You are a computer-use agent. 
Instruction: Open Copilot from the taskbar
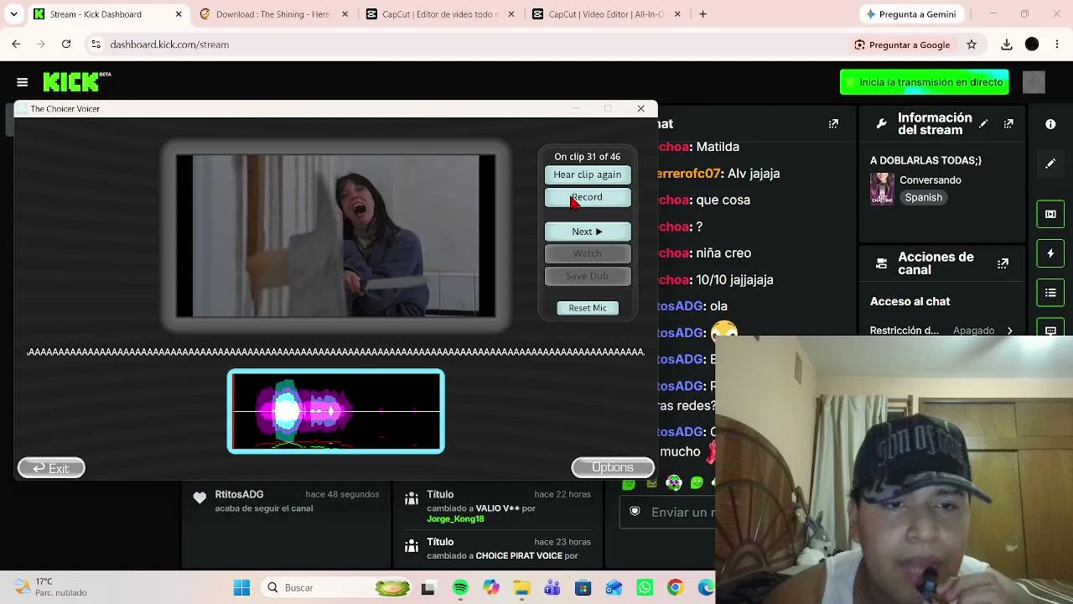[490, 588]
